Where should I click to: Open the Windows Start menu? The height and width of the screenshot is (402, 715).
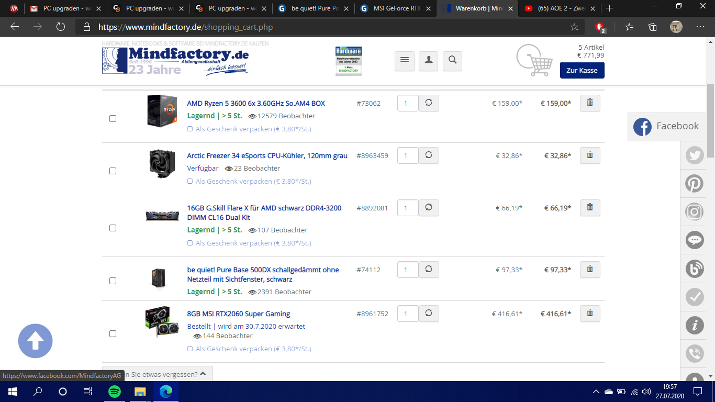click(13, 392)
